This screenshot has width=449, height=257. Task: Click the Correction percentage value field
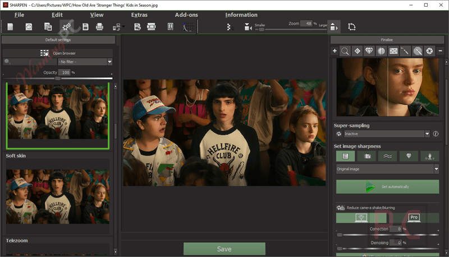(396, 229)
